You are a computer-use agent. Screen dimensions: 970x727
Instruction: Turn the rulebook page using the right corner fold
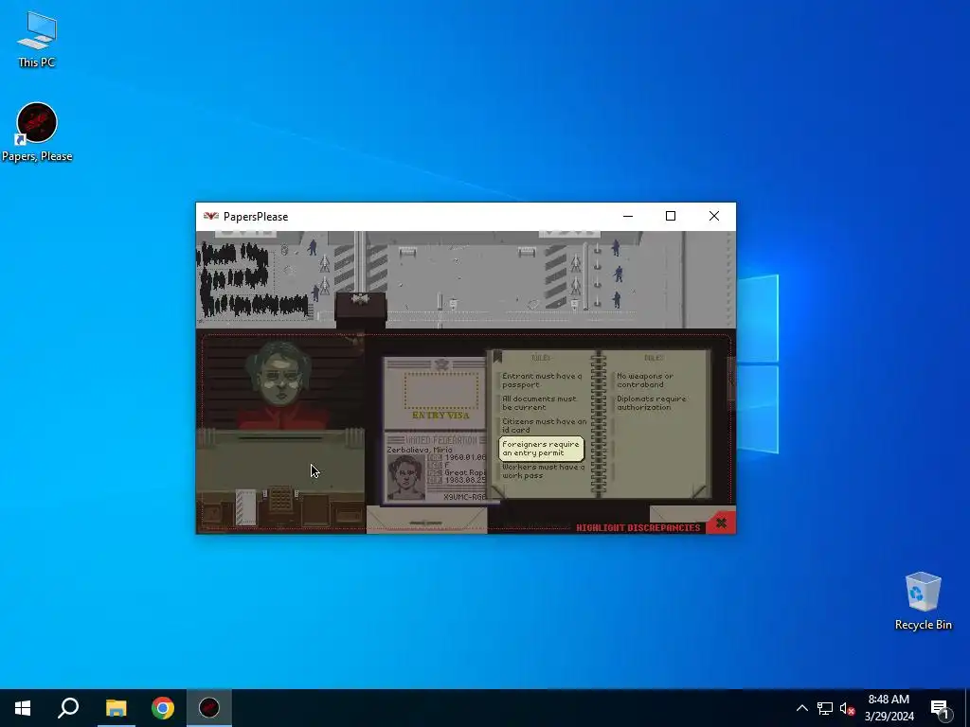(699, 492)
